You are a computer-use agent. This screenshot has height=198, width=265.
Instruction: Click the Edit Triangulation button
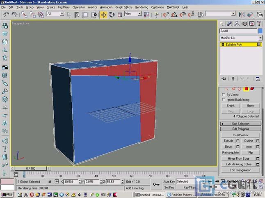(x=240, y=170)
